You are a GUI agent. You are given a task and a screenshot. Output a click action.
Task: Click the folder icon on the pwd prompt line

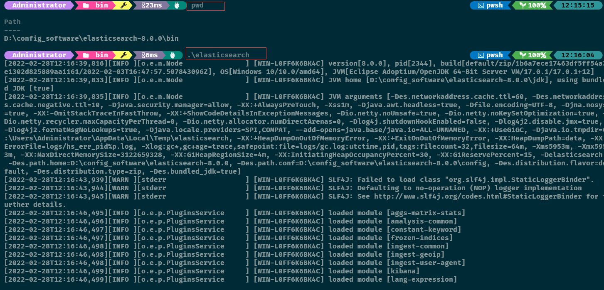[86, 5]
